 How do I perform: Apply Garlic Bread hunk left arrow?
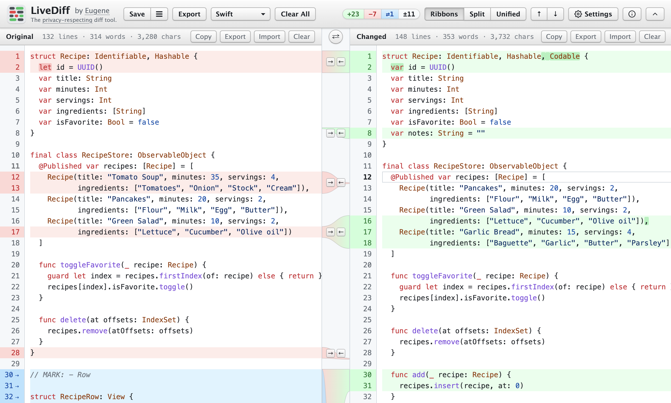[x=341, y=232]
